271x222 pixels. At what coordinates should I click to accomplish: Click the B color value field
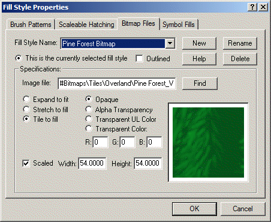[154, 142]
